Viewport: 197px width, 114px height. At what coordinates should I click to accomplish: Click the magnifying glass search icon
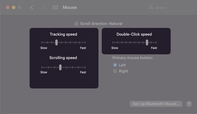[x=151, y=7]
